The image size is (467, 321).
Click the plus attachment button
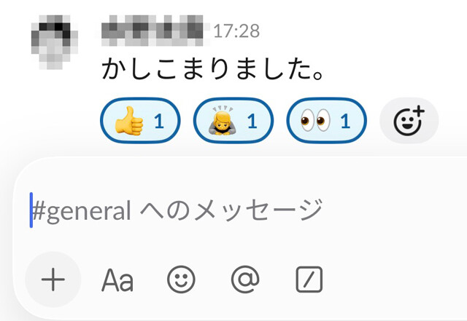click(x=53, y=279)
